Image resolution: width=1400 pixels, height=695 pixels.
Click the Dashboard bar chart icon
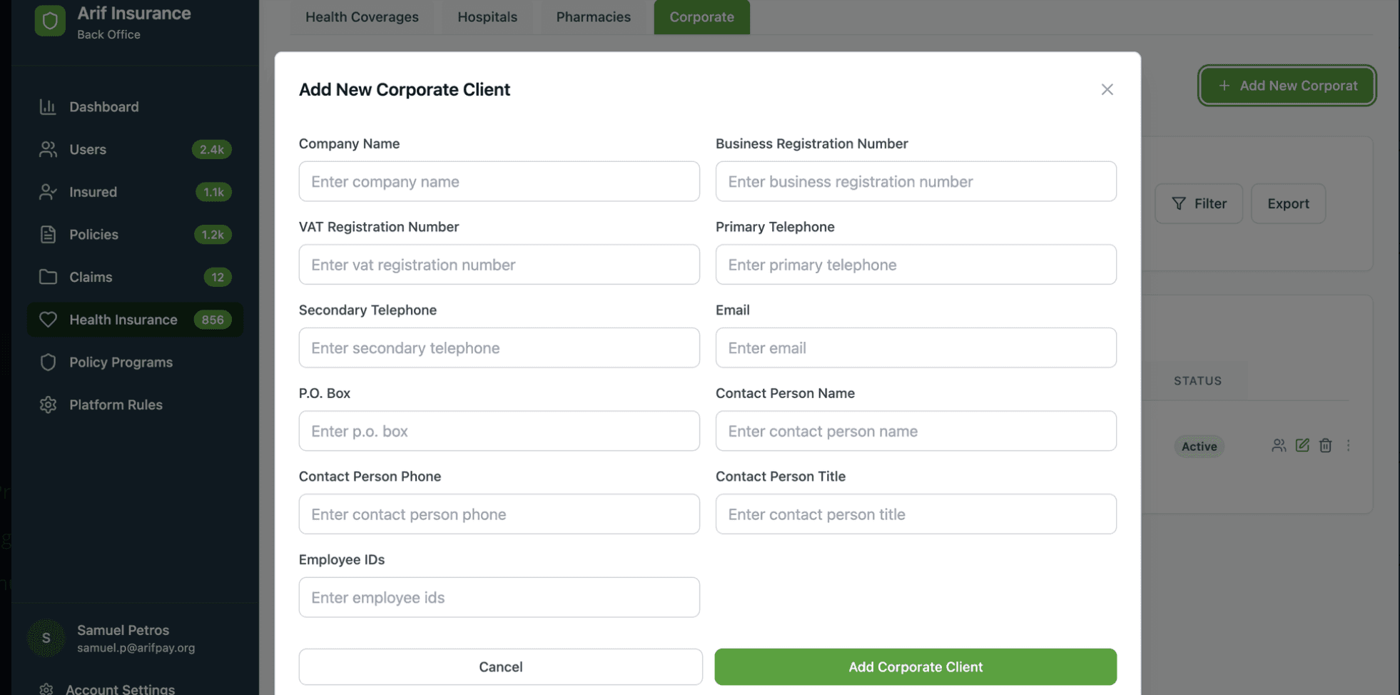(x=48, y=107)
